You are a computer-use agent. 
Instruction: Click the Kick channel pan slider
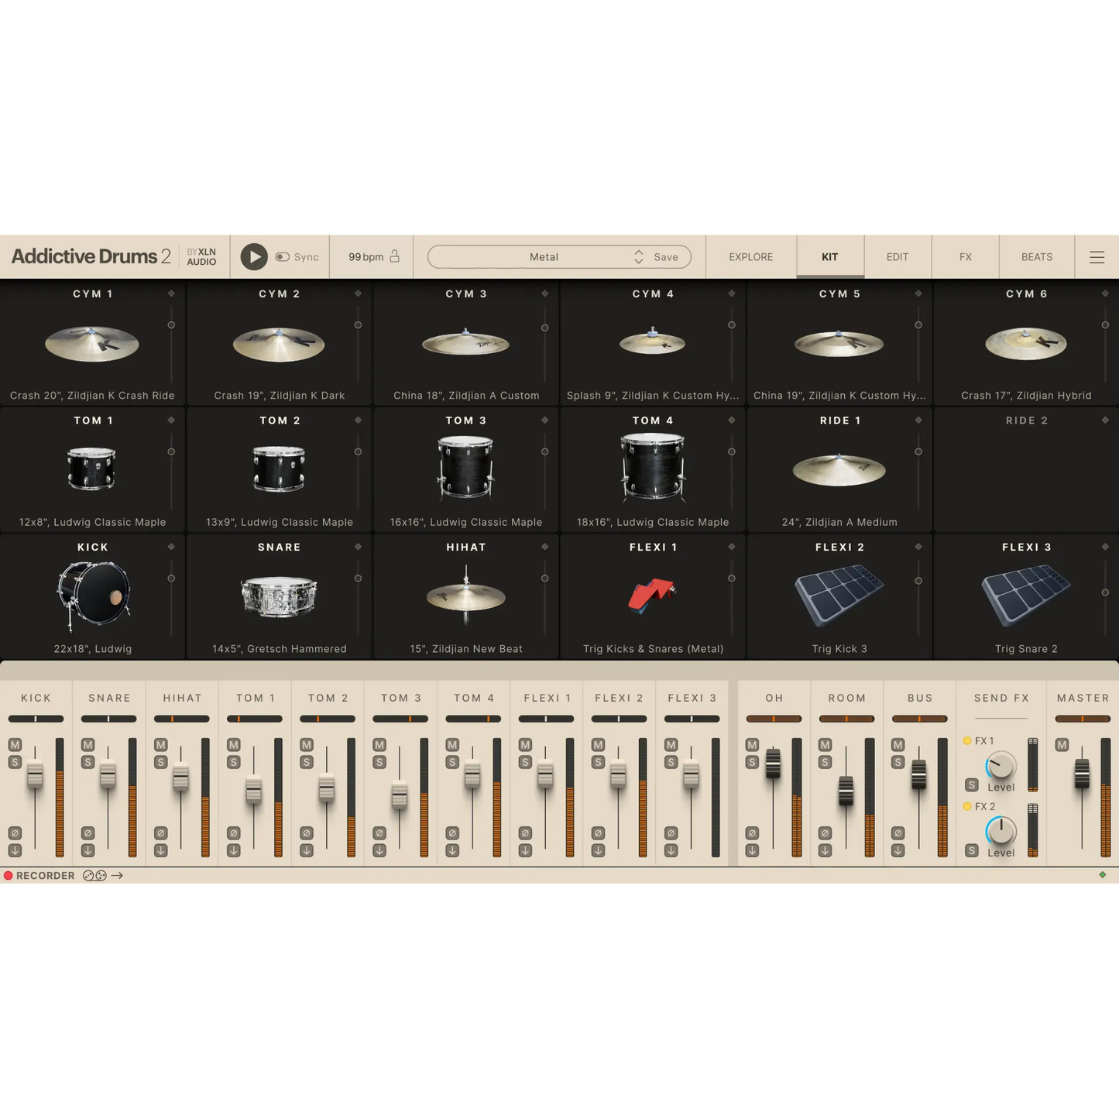click(36, 718)
